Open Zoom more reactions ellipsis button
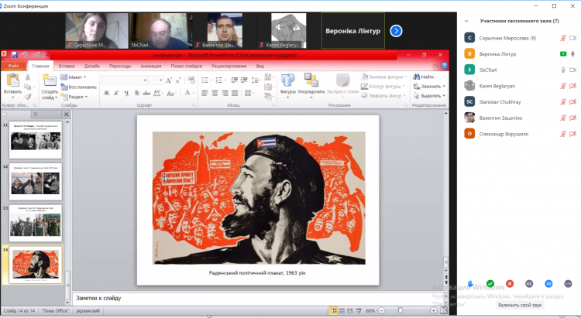Image resolution: width=581 pixels, height=318 pixels. [568, 284]
